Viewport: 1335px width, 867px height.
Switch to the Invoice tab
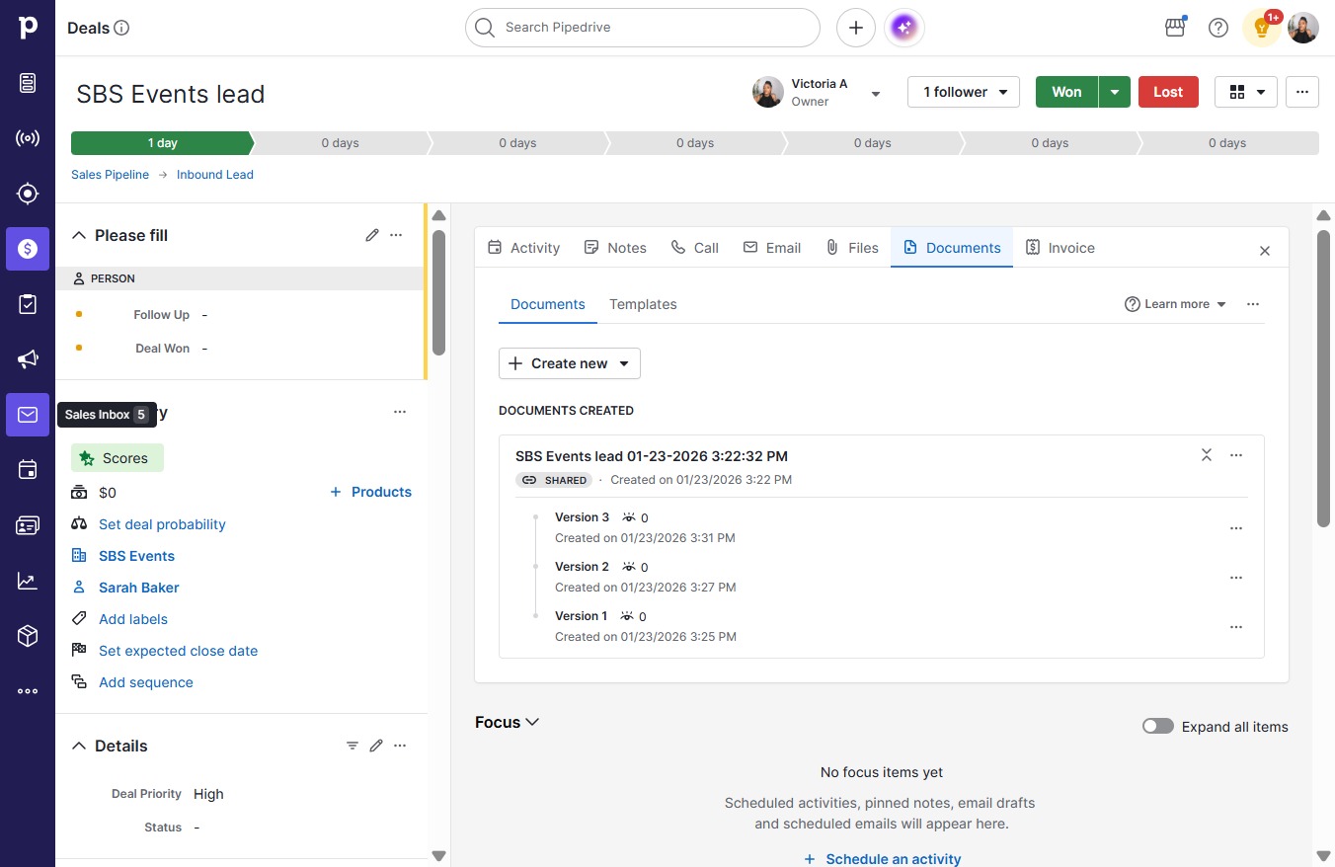click(1060, 248)
